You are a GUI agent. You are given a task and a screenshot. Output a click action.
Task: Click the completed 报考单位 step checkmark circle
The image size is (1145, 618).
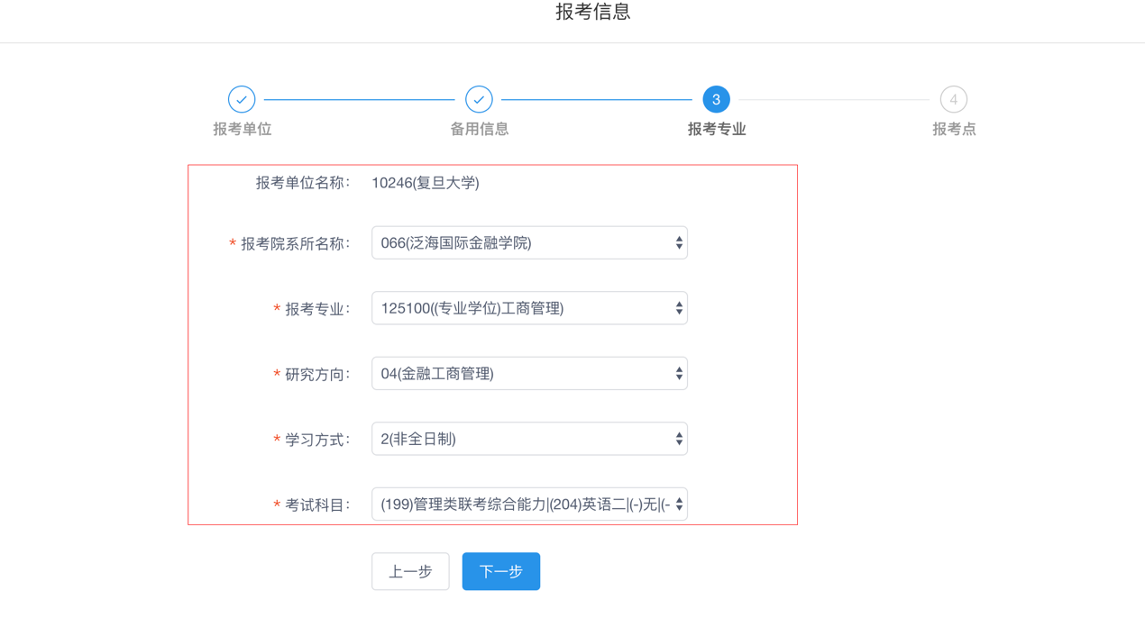[x=242, y=99]
